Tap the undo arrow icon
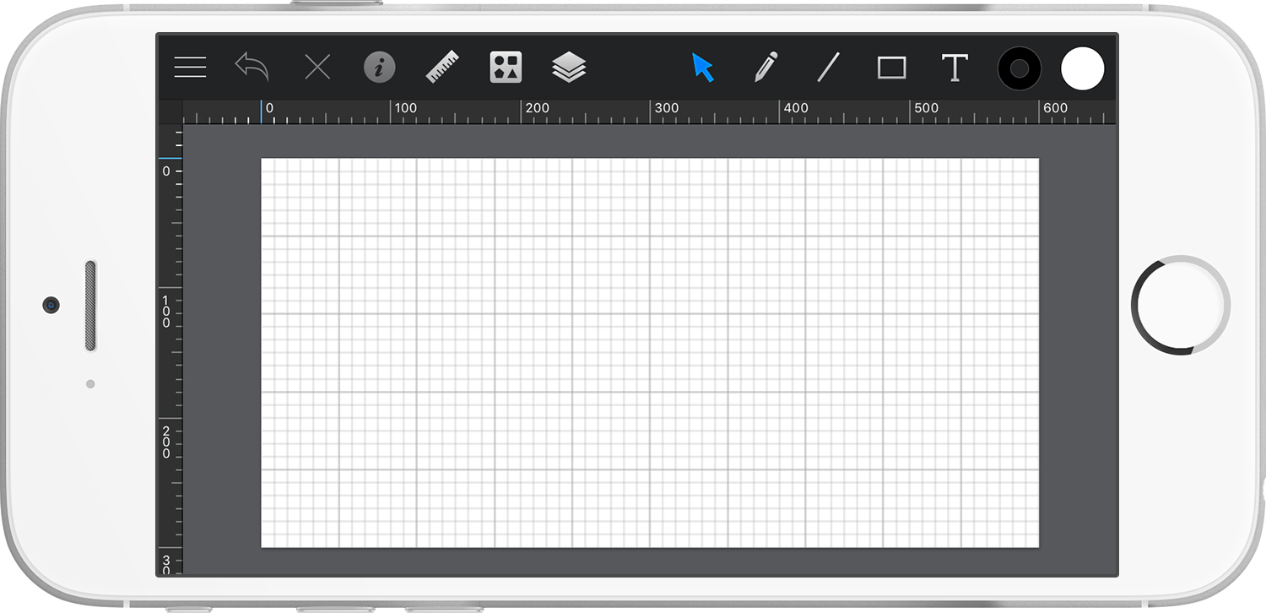This screenshot has height=613, width=1266. (x=252, y=67)
